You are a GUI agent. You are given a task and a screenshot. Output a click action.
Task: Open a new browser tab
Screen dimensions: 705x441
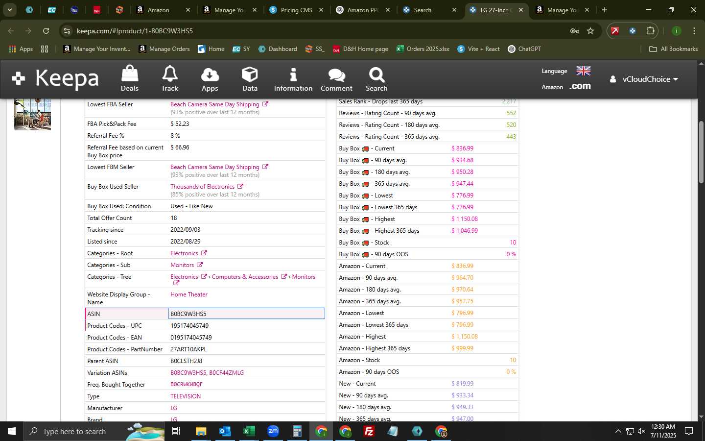click(x=605, y=10)
